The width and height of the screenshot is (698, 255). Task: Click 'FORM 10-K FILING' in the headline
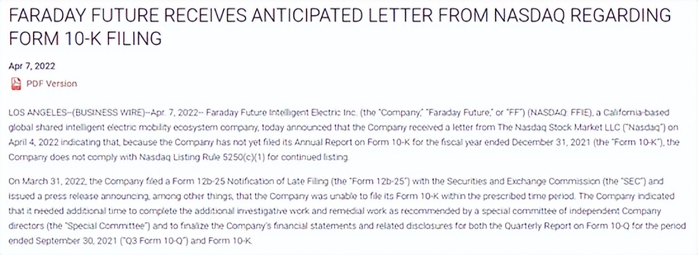[x=84, y=39]
